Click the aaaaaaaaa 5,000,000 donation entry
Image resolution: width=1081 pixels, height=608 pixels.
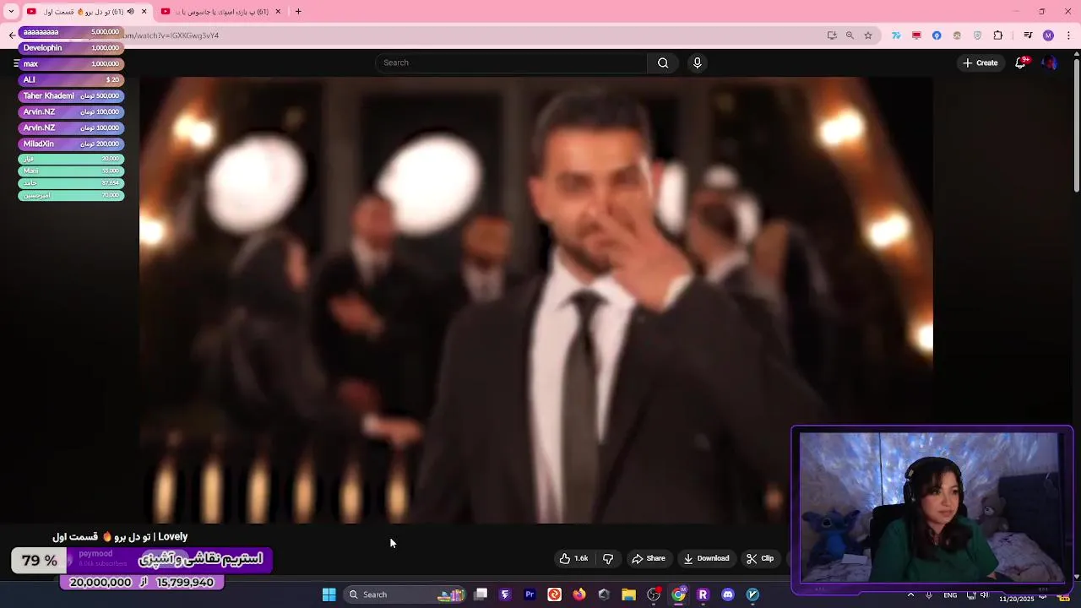(x=71, y=32)
